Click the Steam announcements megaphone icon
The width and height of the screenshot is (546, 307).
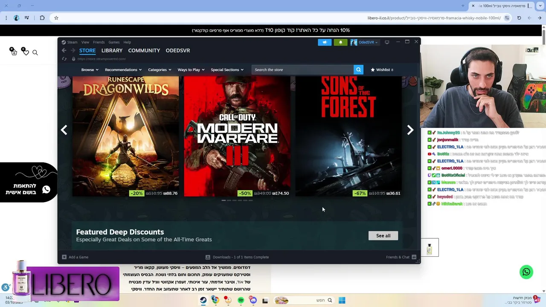[x=325, y=42]
